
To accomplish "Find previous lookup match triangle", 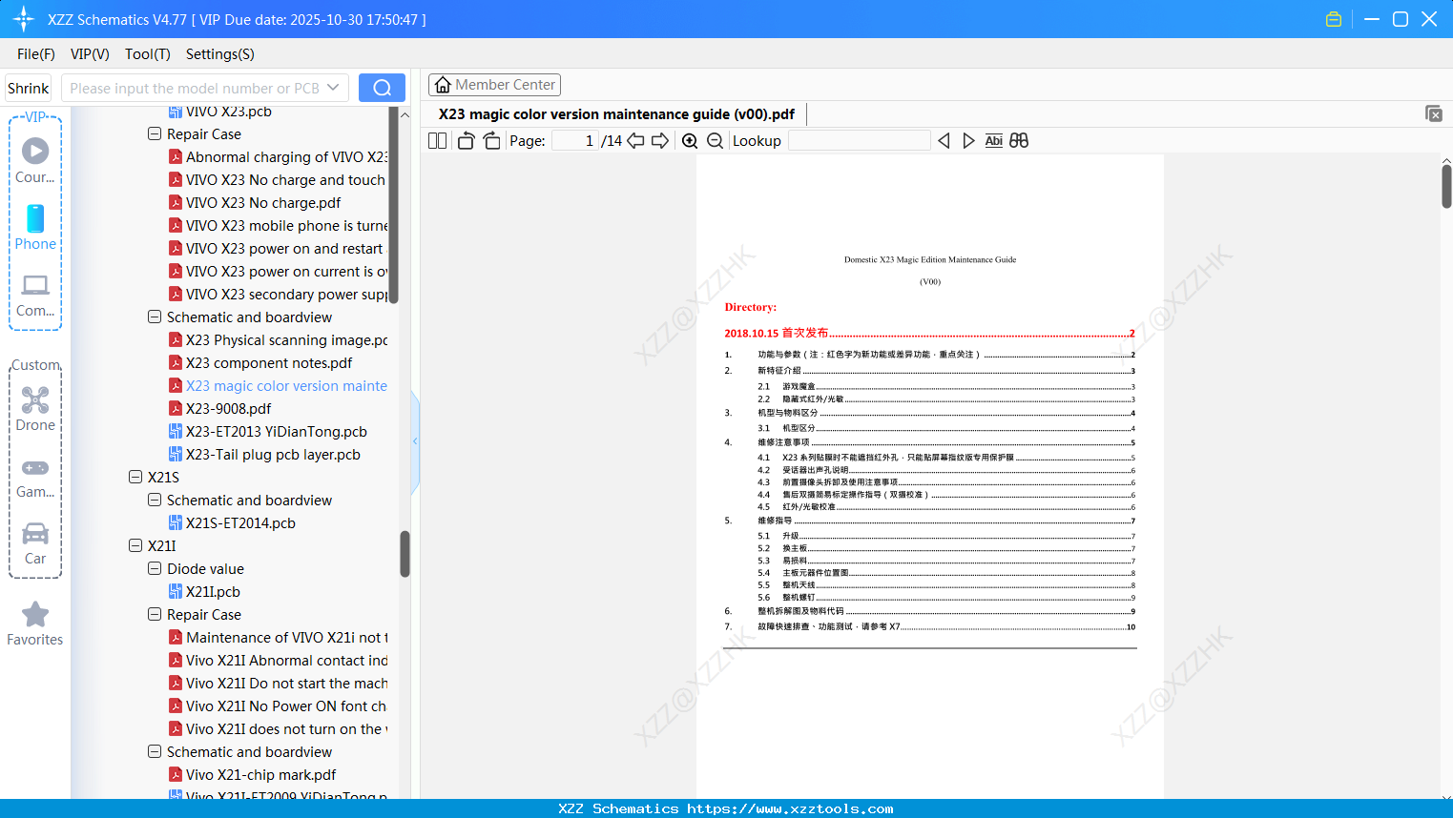I will pos(944,141).
